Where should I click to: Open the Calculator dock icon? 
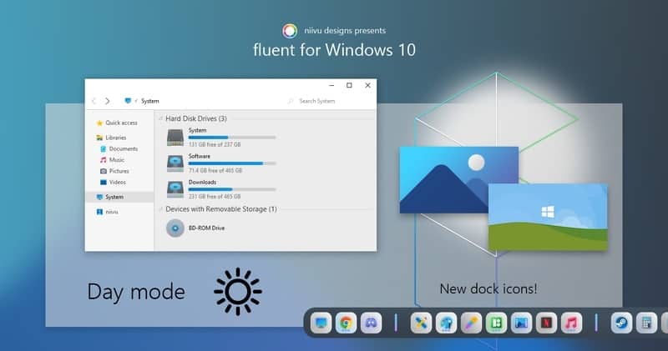646,323
